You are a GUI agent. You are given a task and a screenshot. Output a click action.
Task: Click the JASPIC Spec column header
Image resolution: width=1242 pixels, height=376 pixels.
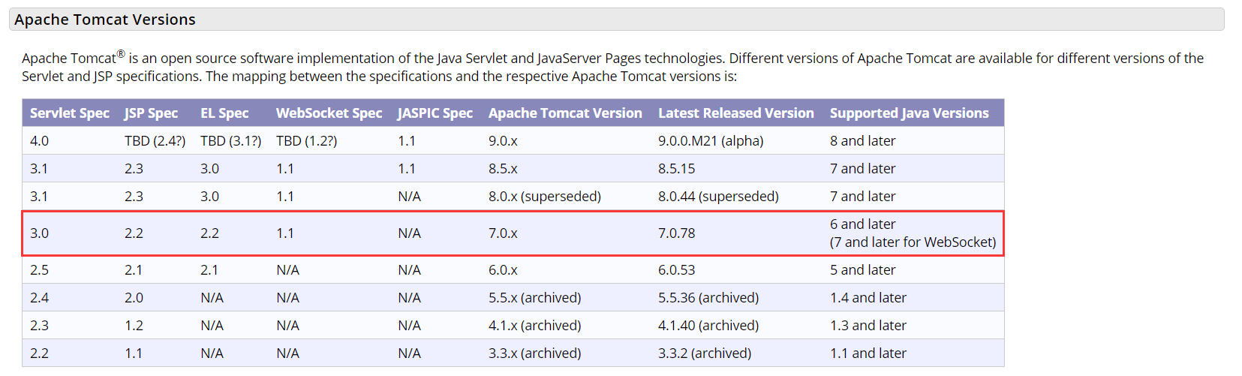click(435, 113)
